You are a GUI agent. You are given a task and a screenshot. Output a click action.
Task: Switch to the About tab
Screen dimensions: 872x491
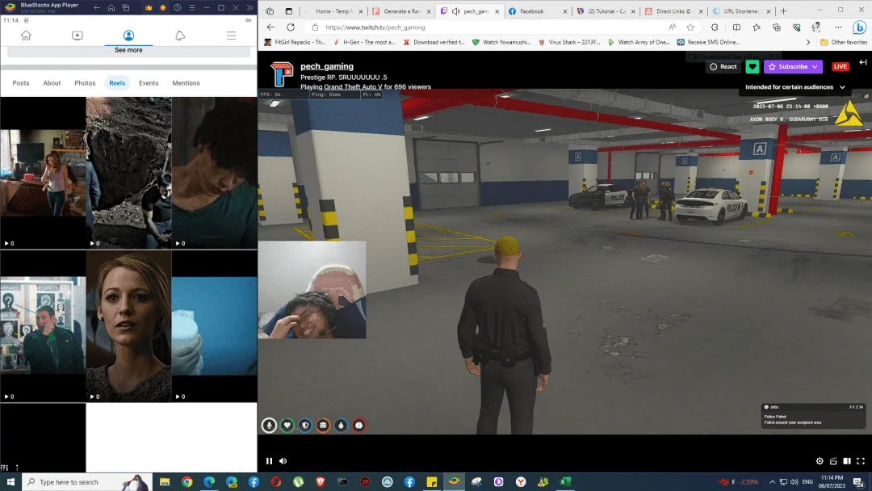pyautogui.click(x=52, y=83)
